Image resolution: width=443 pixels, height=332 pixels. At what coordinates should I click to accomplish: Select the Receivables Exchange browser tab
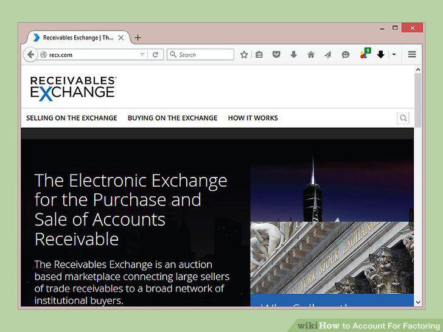[78, 38]
